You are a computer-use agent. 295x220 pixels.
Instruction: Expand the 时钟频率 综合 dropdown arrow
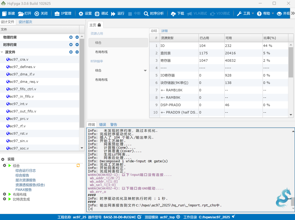pos(145,71)
